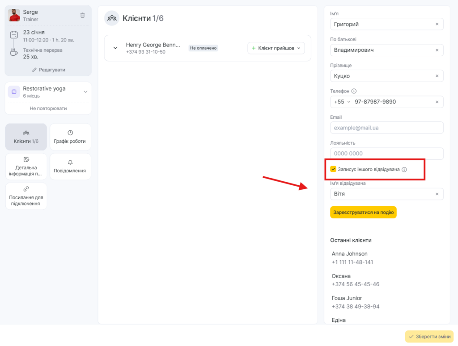Click the phone field info icon
Screen dimensions: 458x346
point(354,91)
